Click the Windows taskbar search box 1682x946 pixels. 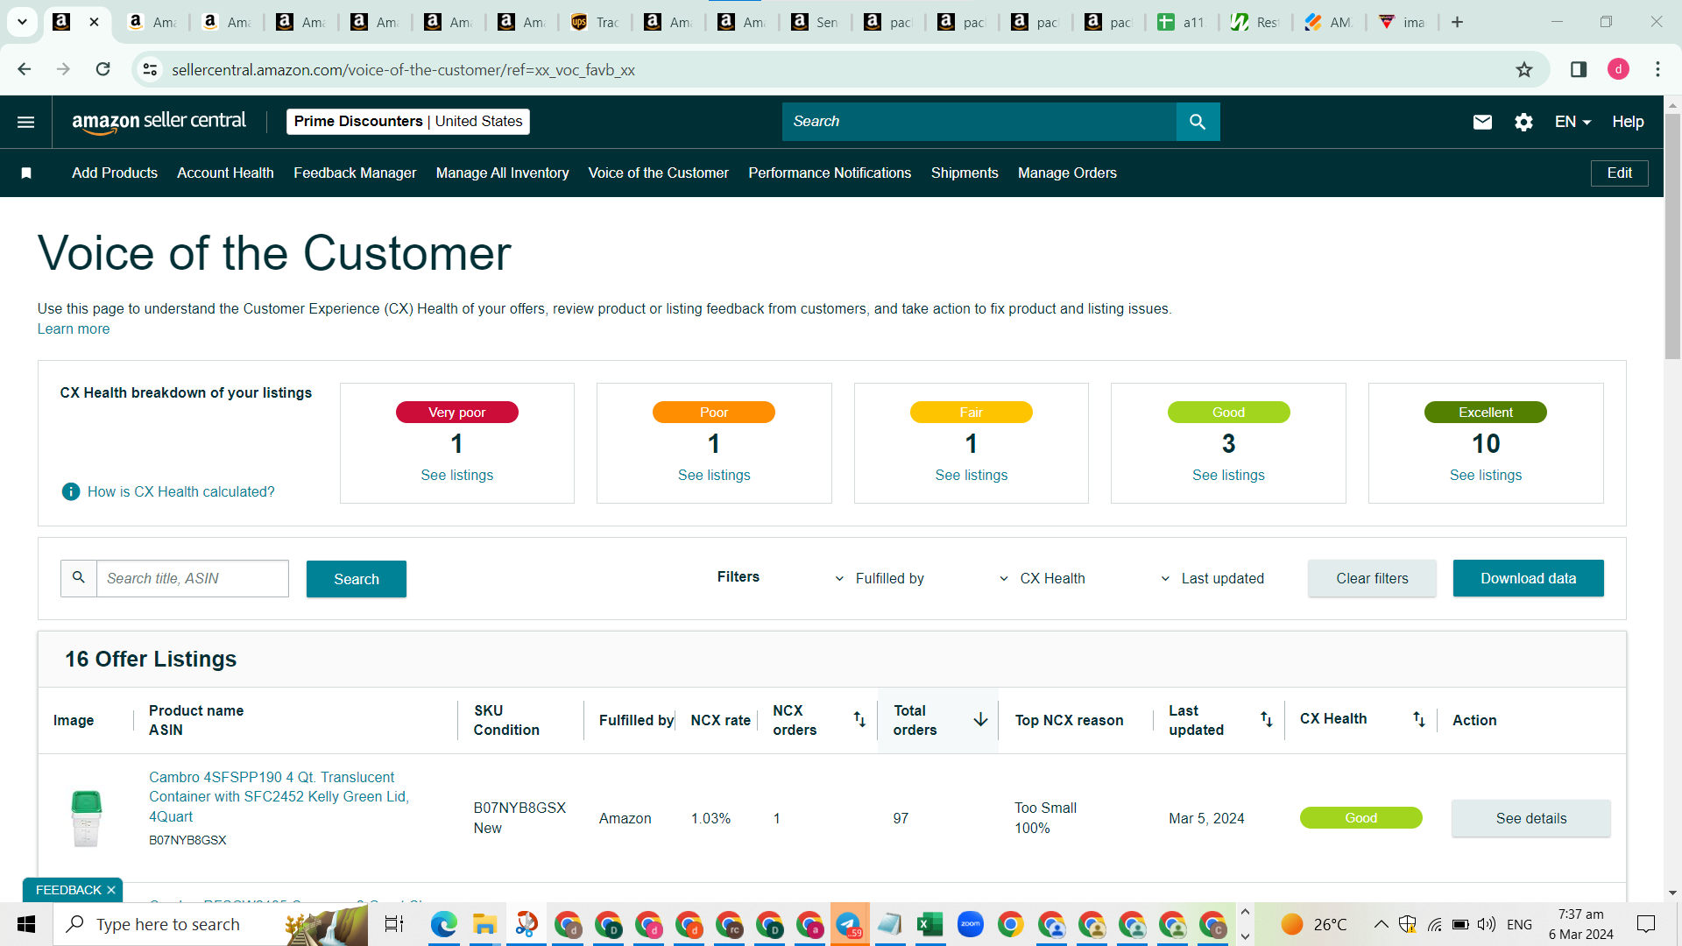(210, 924)
